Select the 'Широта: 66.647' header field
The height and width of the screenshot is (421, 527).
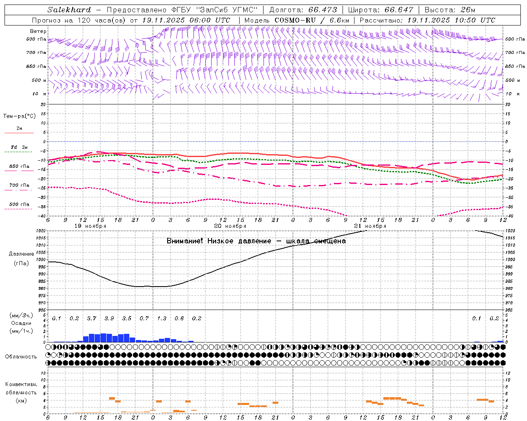click(x=380, y=10)
